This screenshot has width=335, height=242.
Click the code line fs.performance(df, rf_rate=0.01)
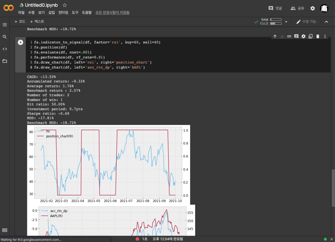pos(69,57)
